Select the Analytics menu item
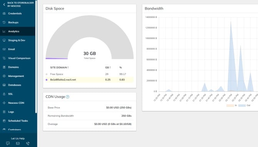Image resolution: width=258 pixels, height=147 pixels. (x=18, y=31)
